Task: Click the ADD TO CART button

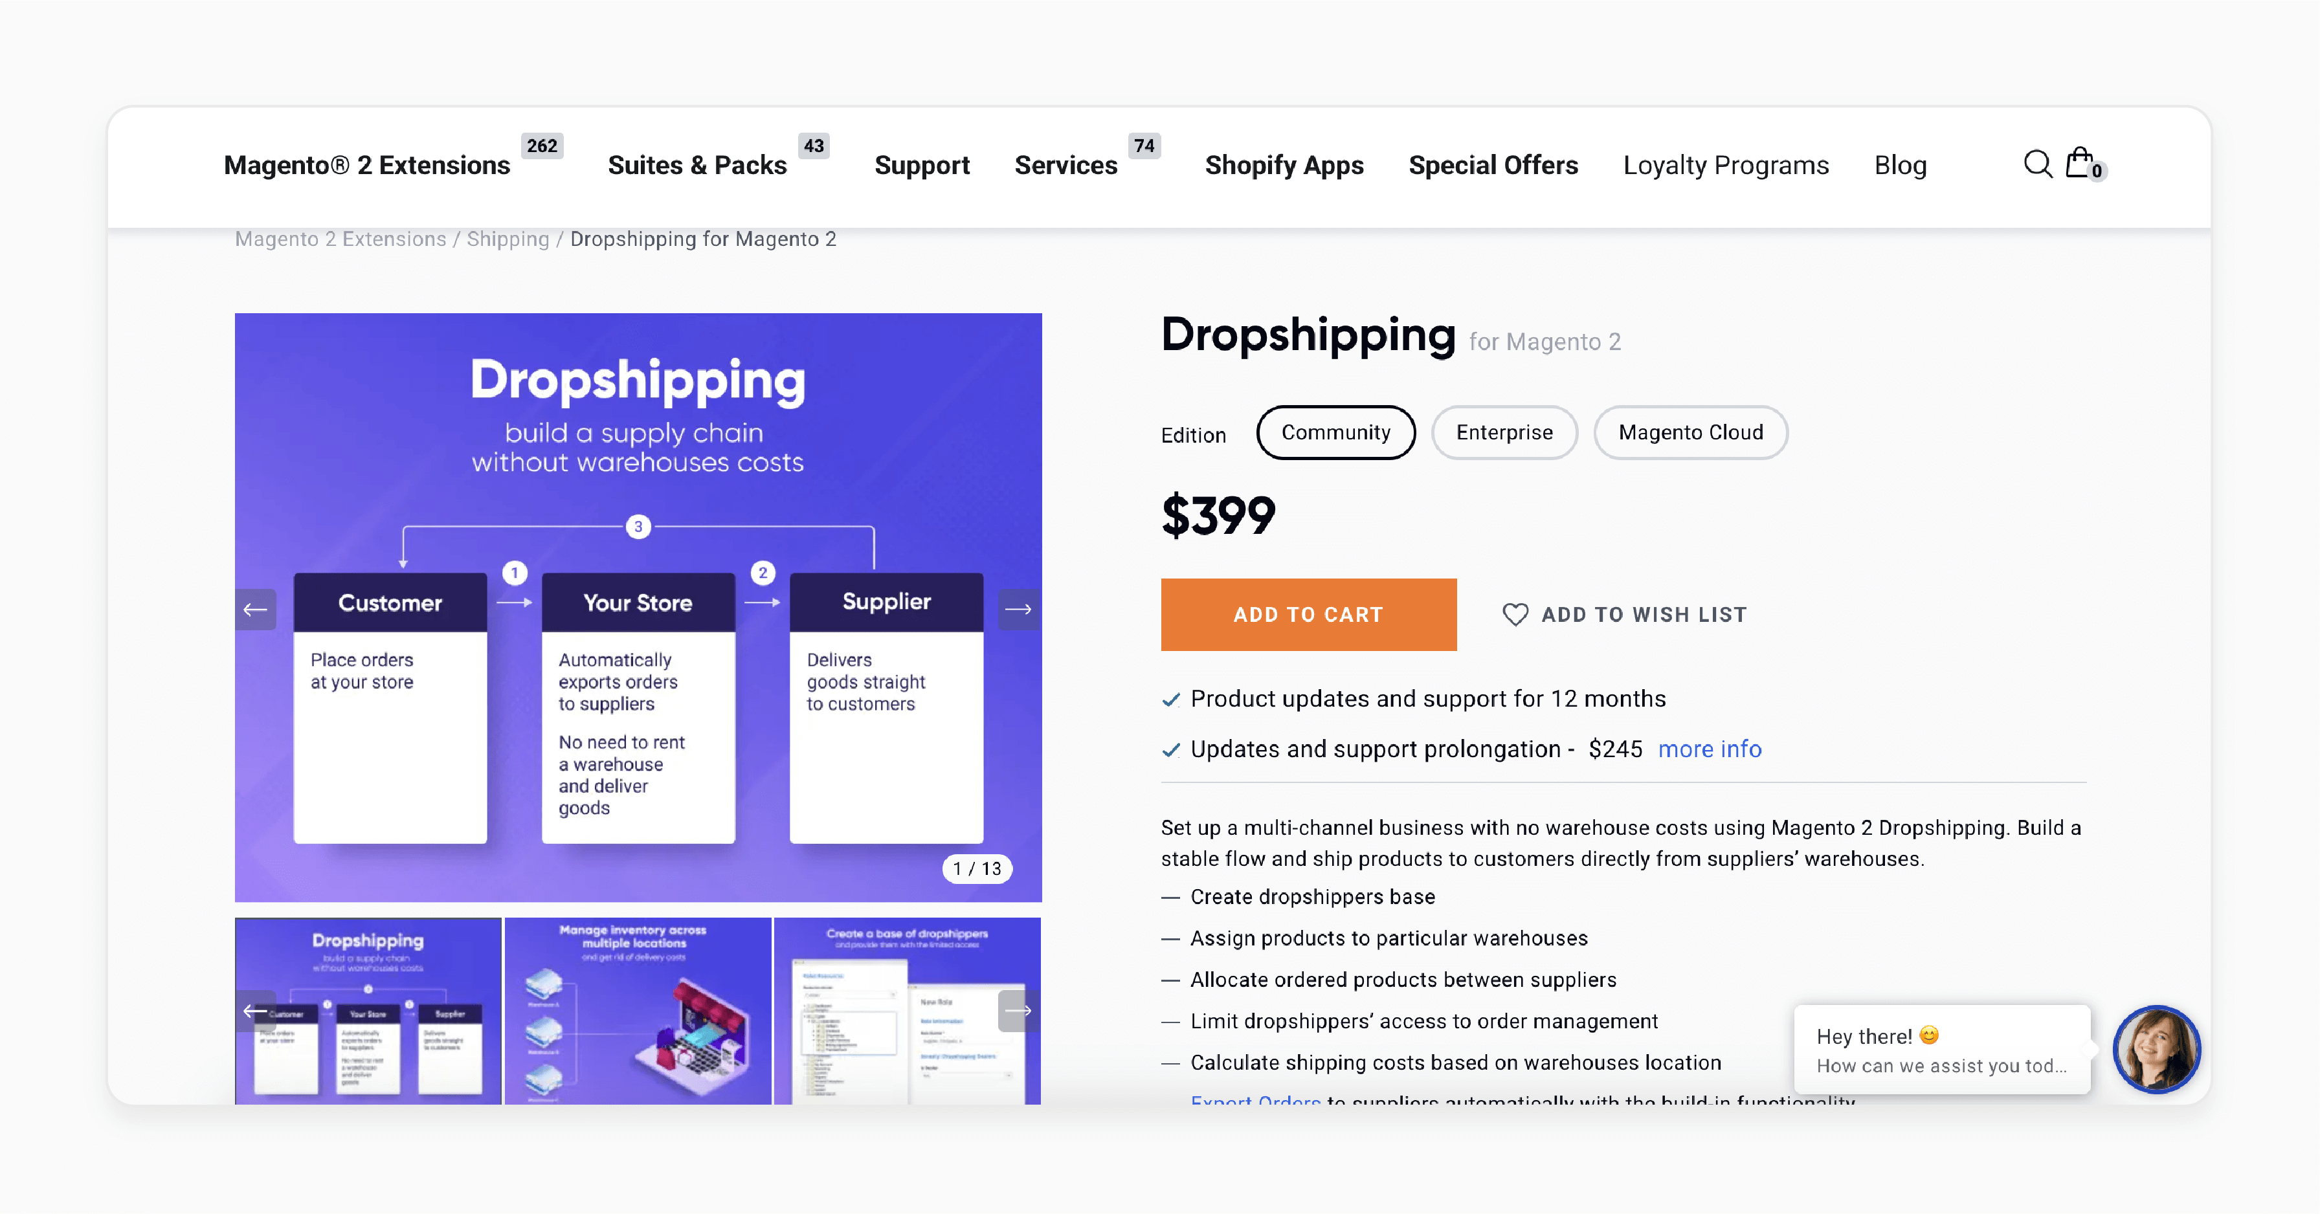Action: (1308, 615)
